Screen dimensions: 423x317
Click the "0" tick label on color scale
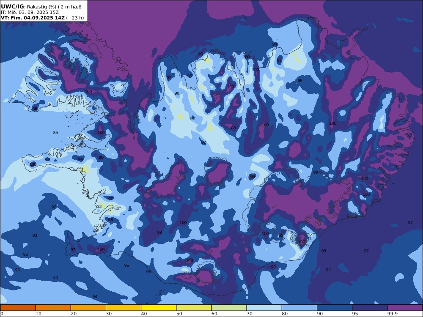tap(2, 314)
